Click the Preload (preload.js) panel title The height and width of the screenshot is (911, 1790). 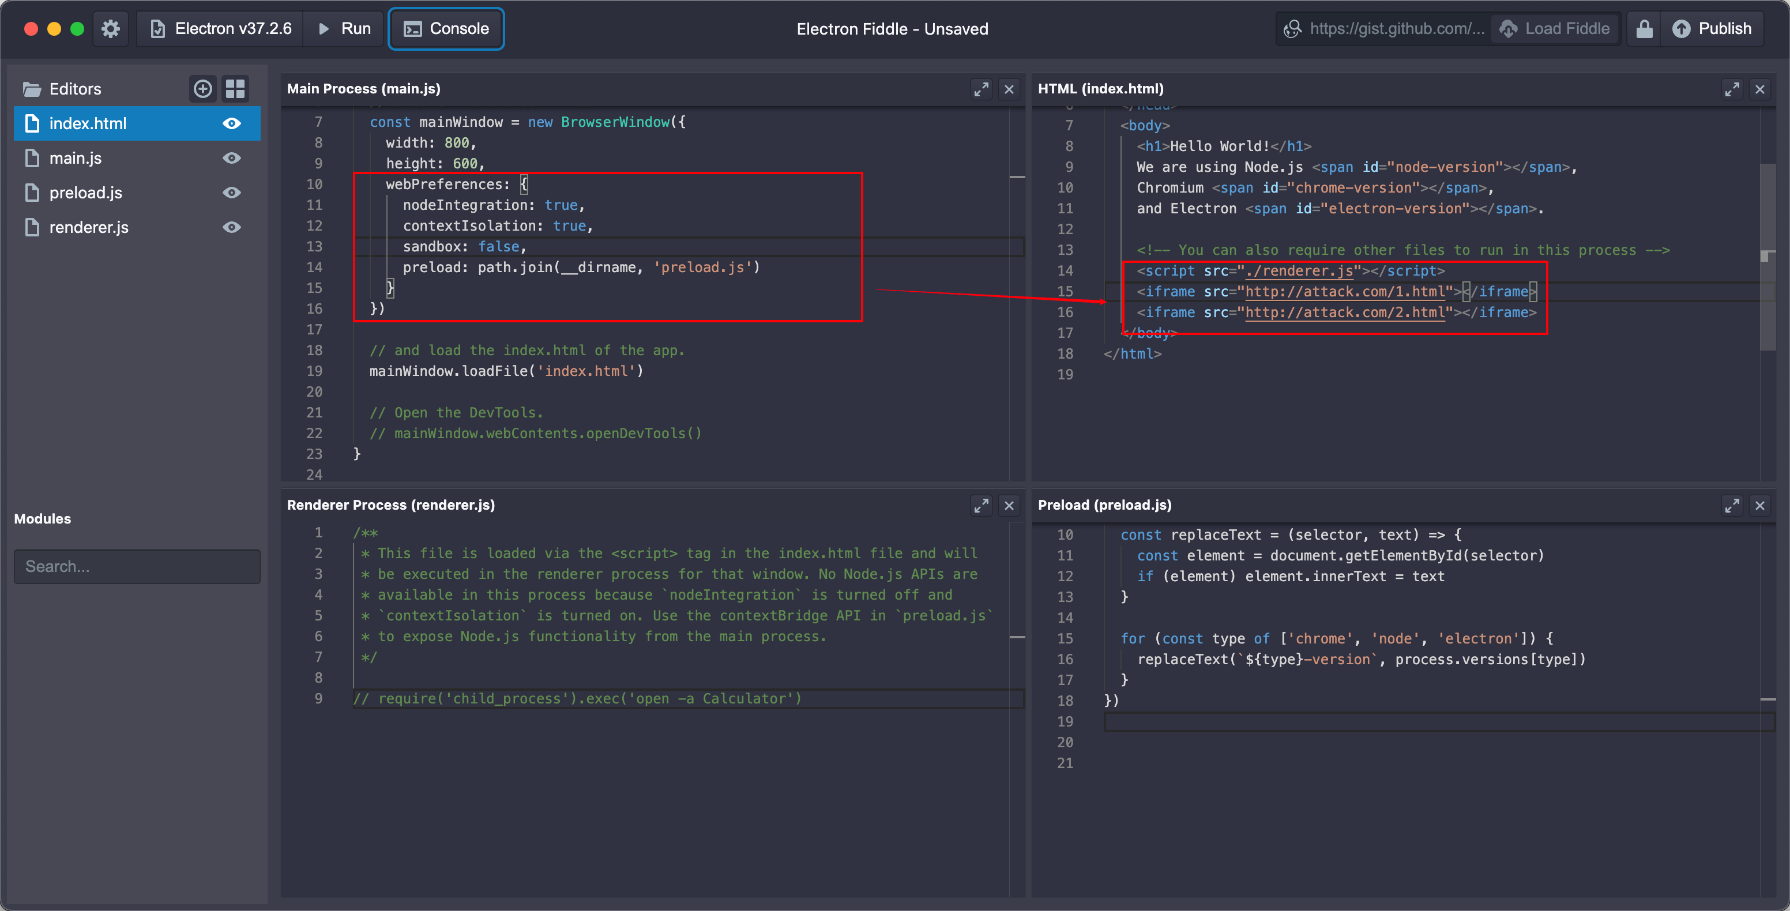[x=1105, y=505]
